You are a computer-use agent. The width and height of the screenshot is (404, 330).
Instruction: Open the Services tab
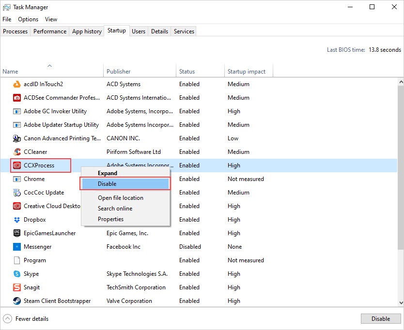click(x=184, y=31)
